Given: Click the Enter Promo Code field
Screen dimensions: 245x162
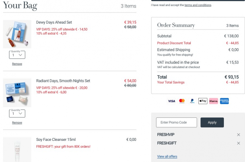Looking at the screenshot, I should point(176,122).
